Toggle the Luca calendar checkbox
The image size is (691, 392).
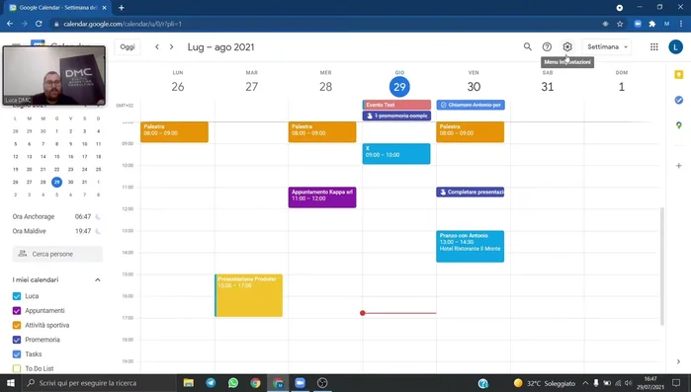(x=17, y=296)
